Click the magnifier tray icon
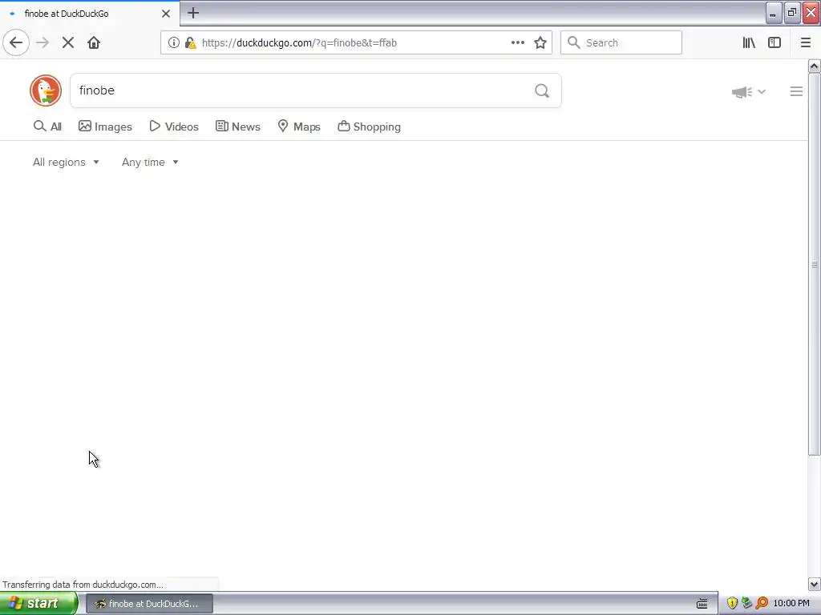Image resolution: width=821 pixels, height=615 pixels. (762, 604)
